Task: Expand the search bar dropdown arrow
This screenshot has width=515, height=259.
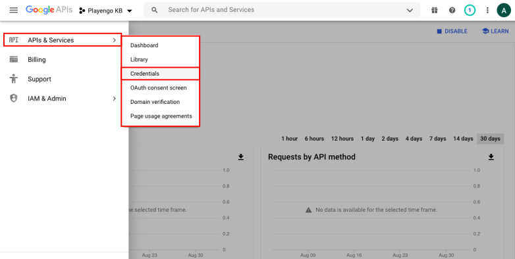Action: 410,10
